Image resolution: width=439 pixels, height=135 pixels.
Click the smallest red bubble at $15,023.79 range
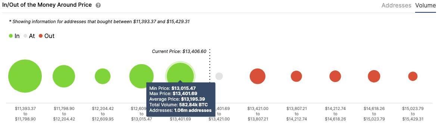click(x=413, y=76)
